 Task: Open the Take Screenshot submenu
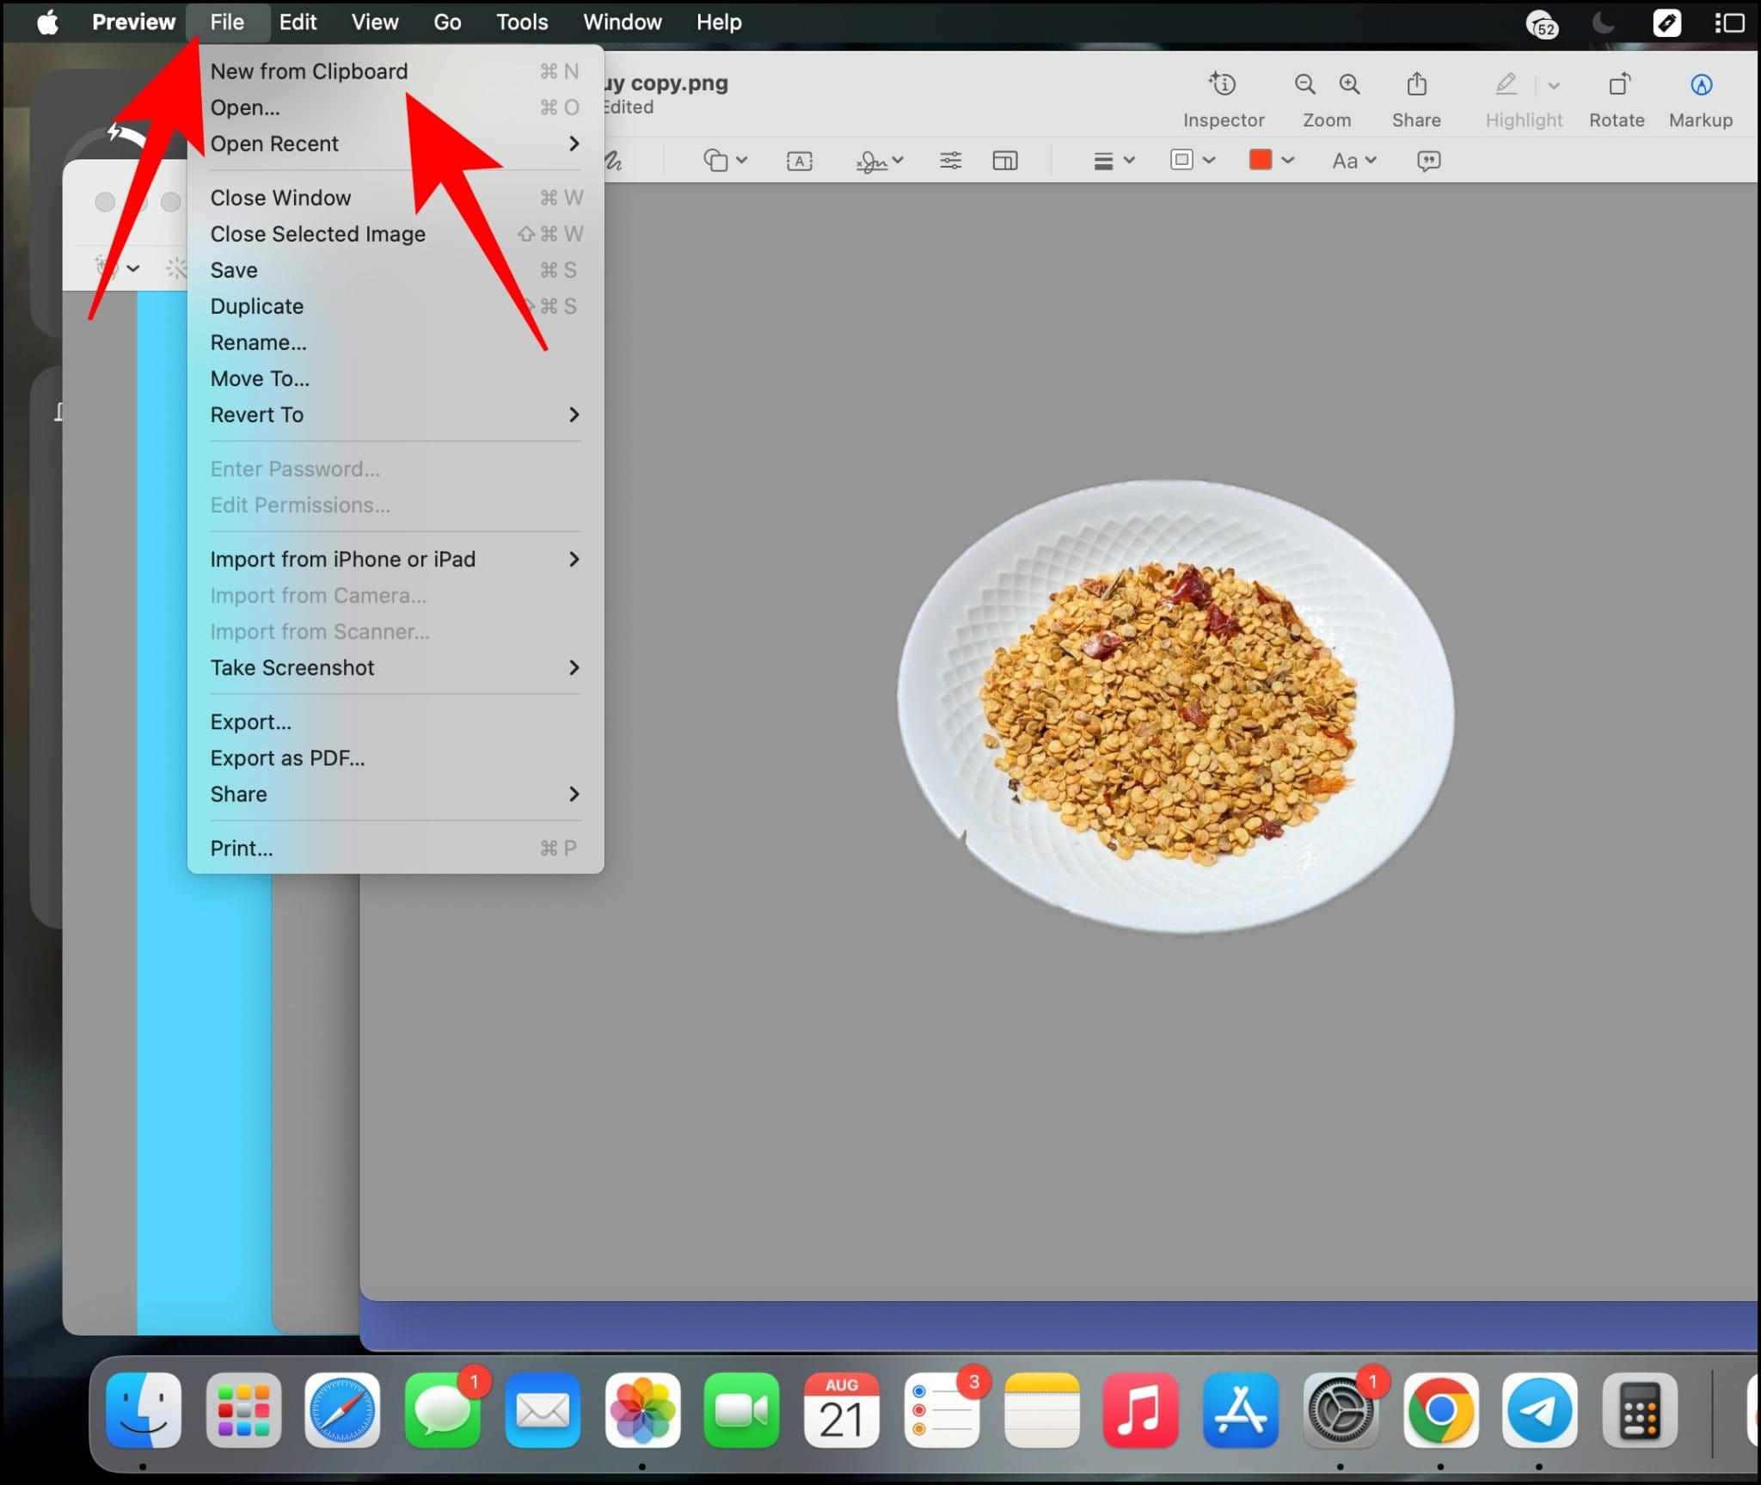(292, 668)
